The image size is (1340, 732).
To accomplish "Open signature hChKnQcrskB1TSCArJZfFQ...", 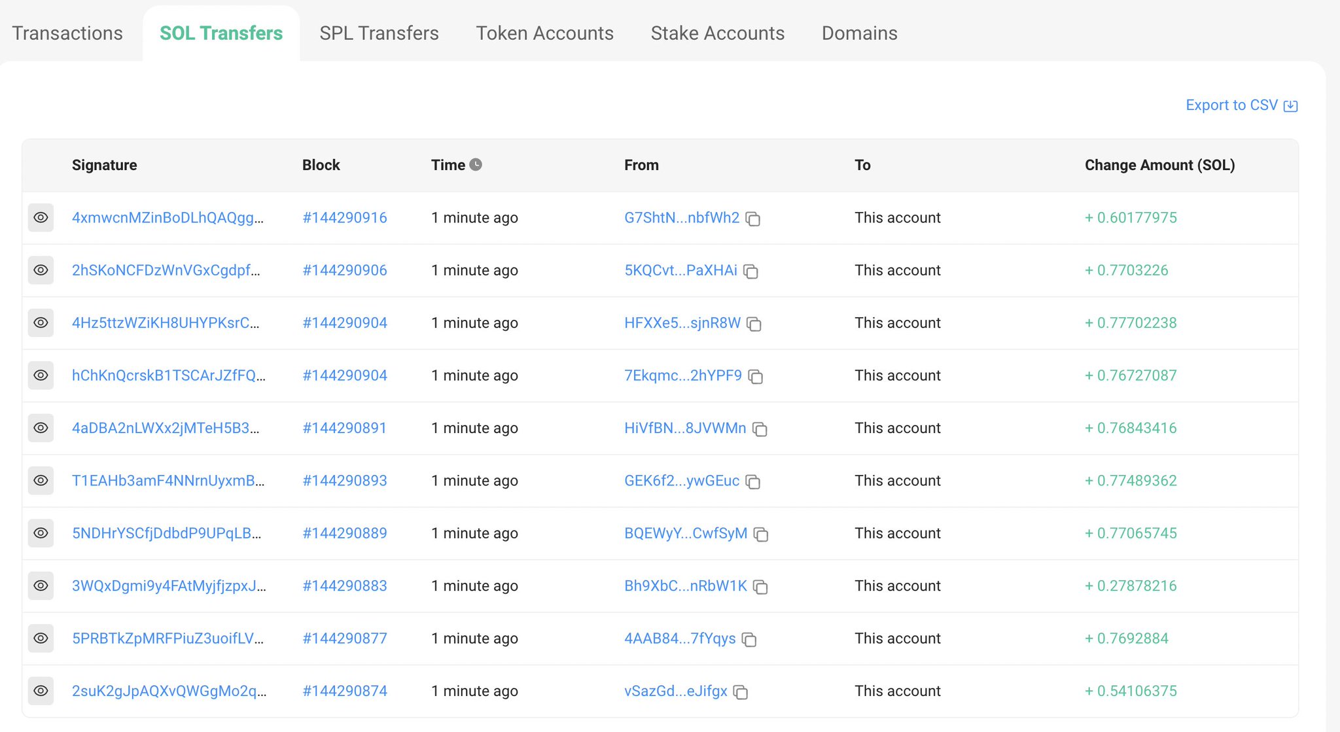I will point(169,375).
